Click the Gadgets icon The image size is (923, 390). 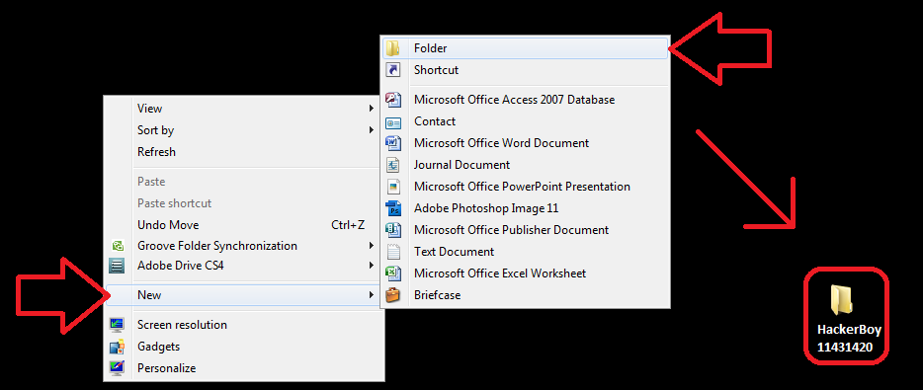tap(118, 347)
